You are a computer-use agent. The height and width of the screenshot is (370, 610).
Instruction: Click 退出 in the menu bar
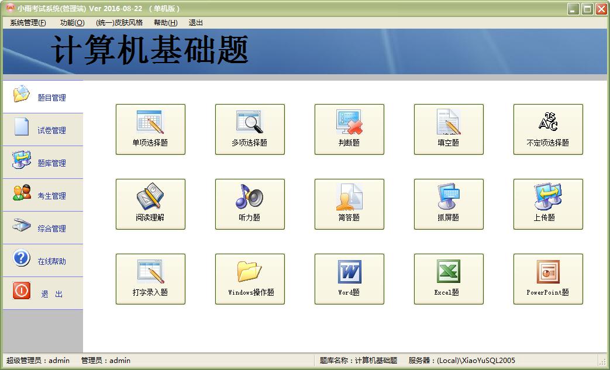tap(196, 23)
